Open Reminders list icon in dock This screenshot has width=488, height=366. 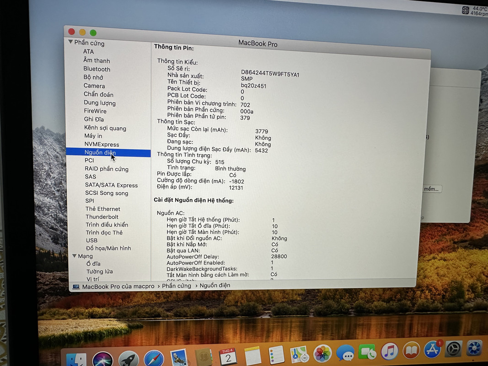tap(276, 355)
